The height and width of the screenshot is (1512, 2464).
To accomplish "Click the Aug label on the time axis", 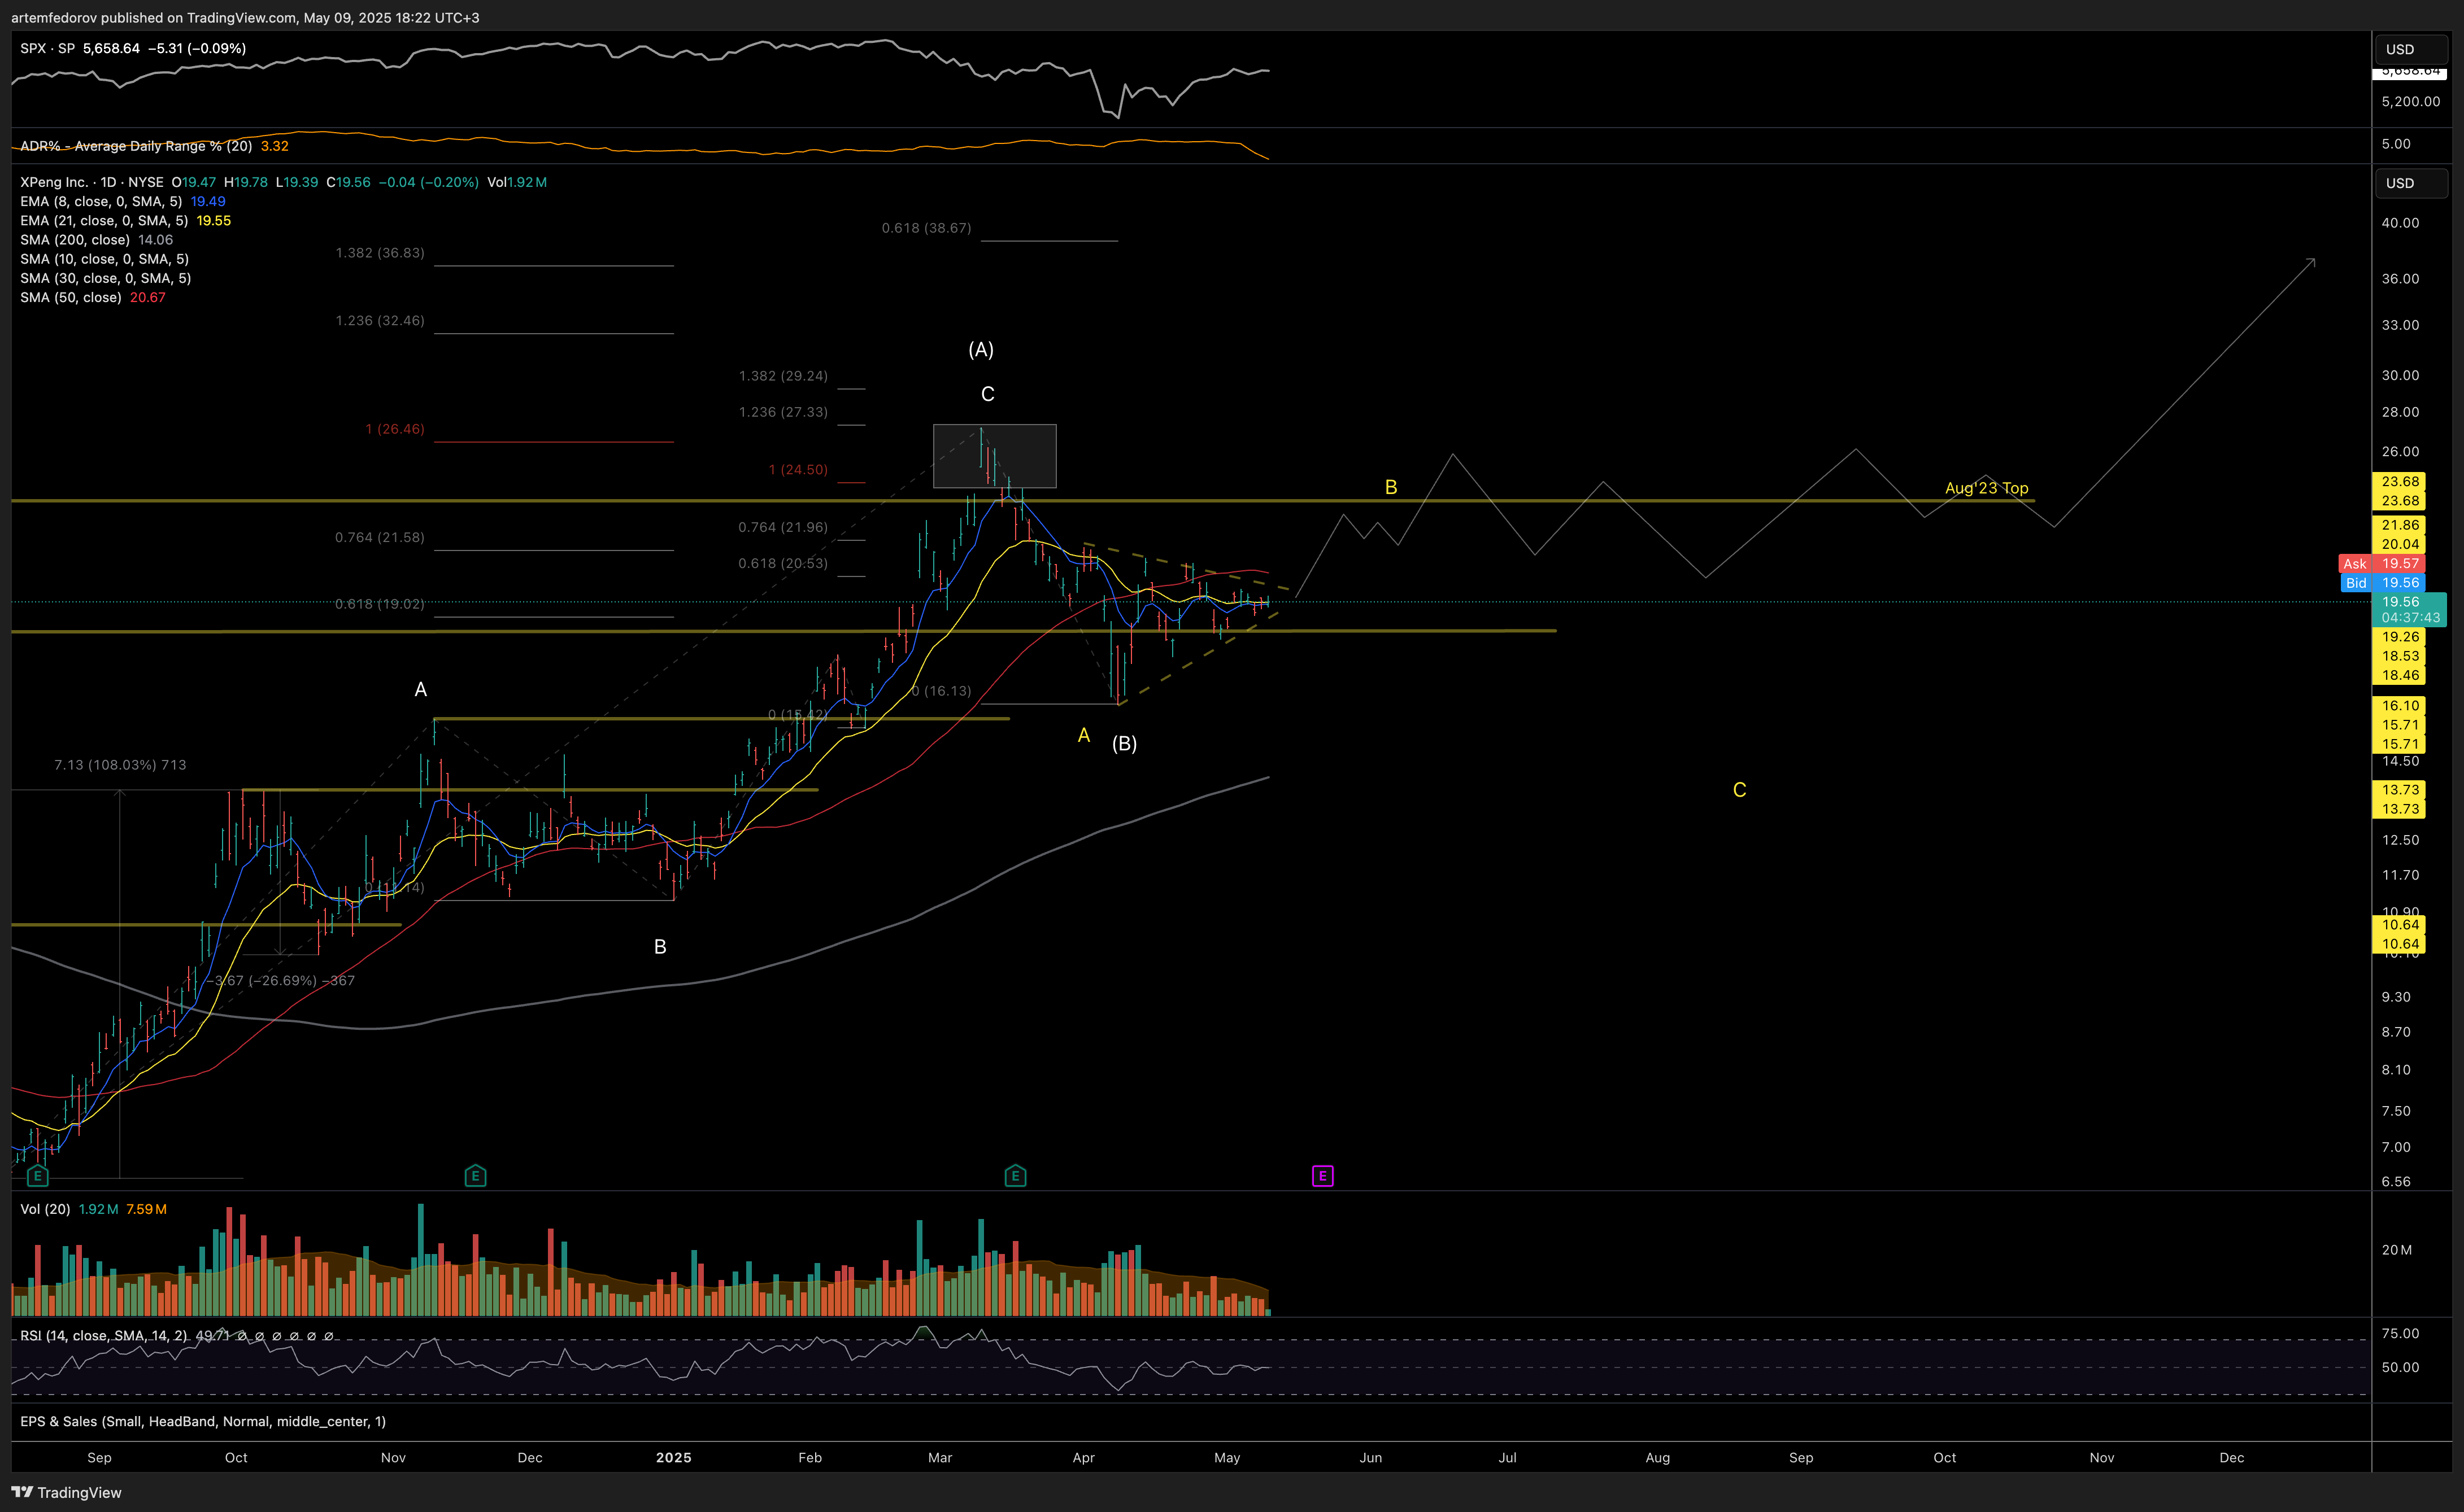I will [x=1658, y=1457].
